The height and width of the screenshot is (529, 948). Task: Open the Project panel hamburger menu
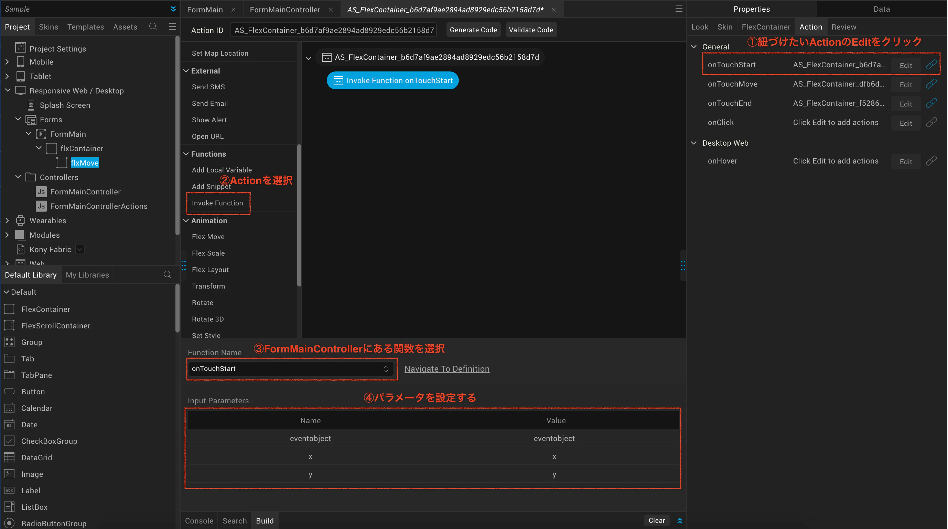pyautogui.click(x=172, y=26)
